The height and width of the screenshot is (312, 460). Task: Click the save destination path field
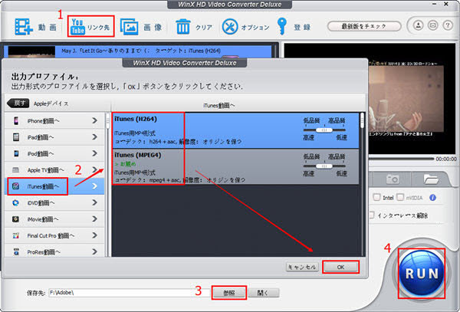pos(129,293)
